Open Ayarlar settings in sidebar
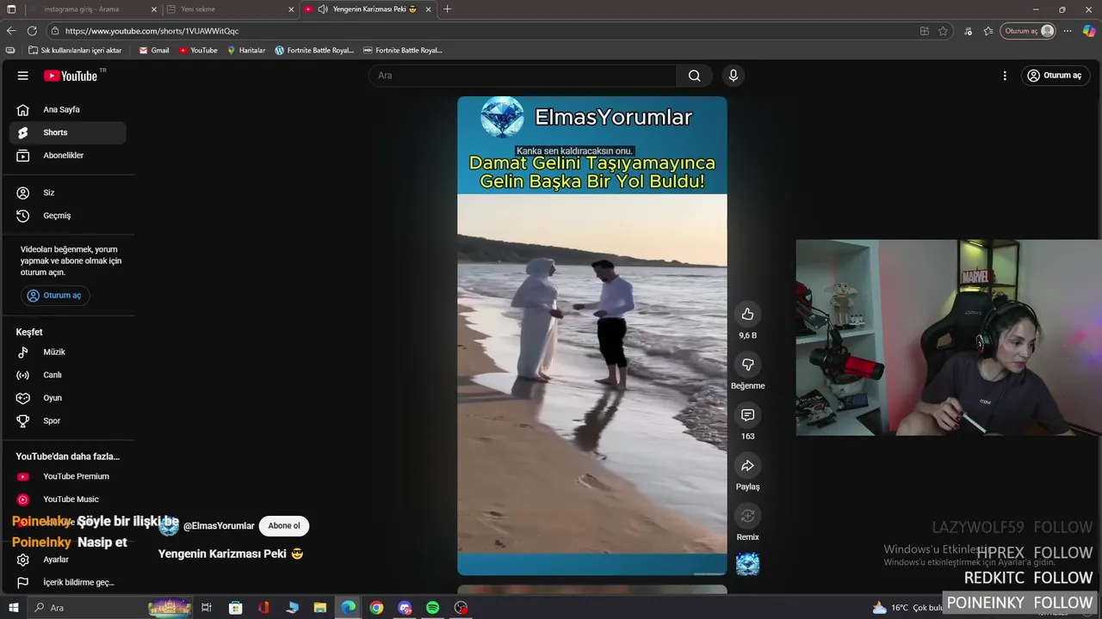Image resolution: width=1102 pixels, height=619 pixels. pos(67,560)
